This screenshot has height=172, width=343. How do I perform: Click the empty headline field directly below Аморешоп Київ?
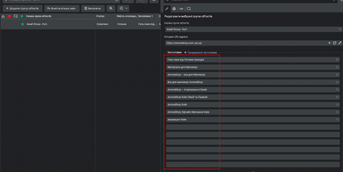pos(253,127)
